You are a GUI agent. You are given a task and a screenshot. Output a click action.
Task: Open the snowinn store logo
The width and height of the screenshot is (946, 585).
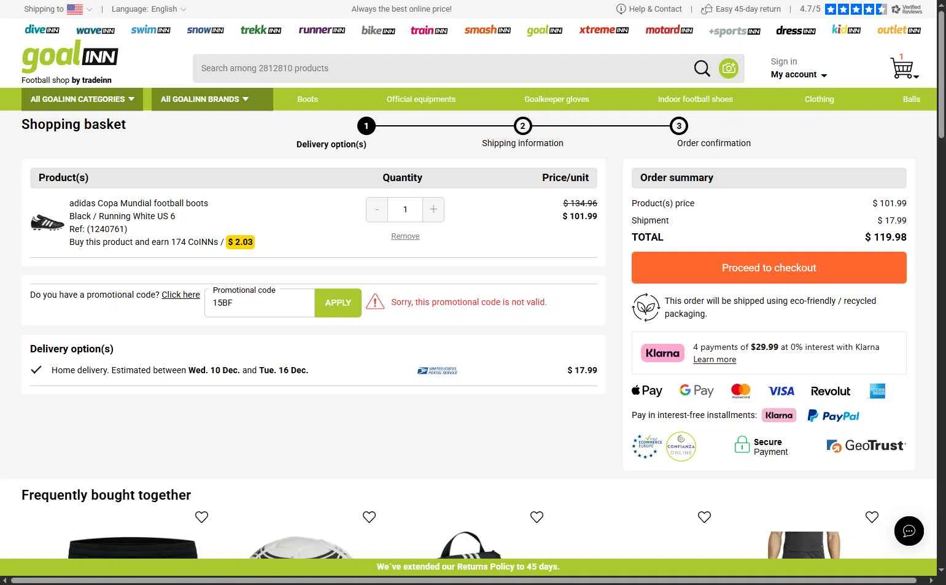[x=205, y=29]
